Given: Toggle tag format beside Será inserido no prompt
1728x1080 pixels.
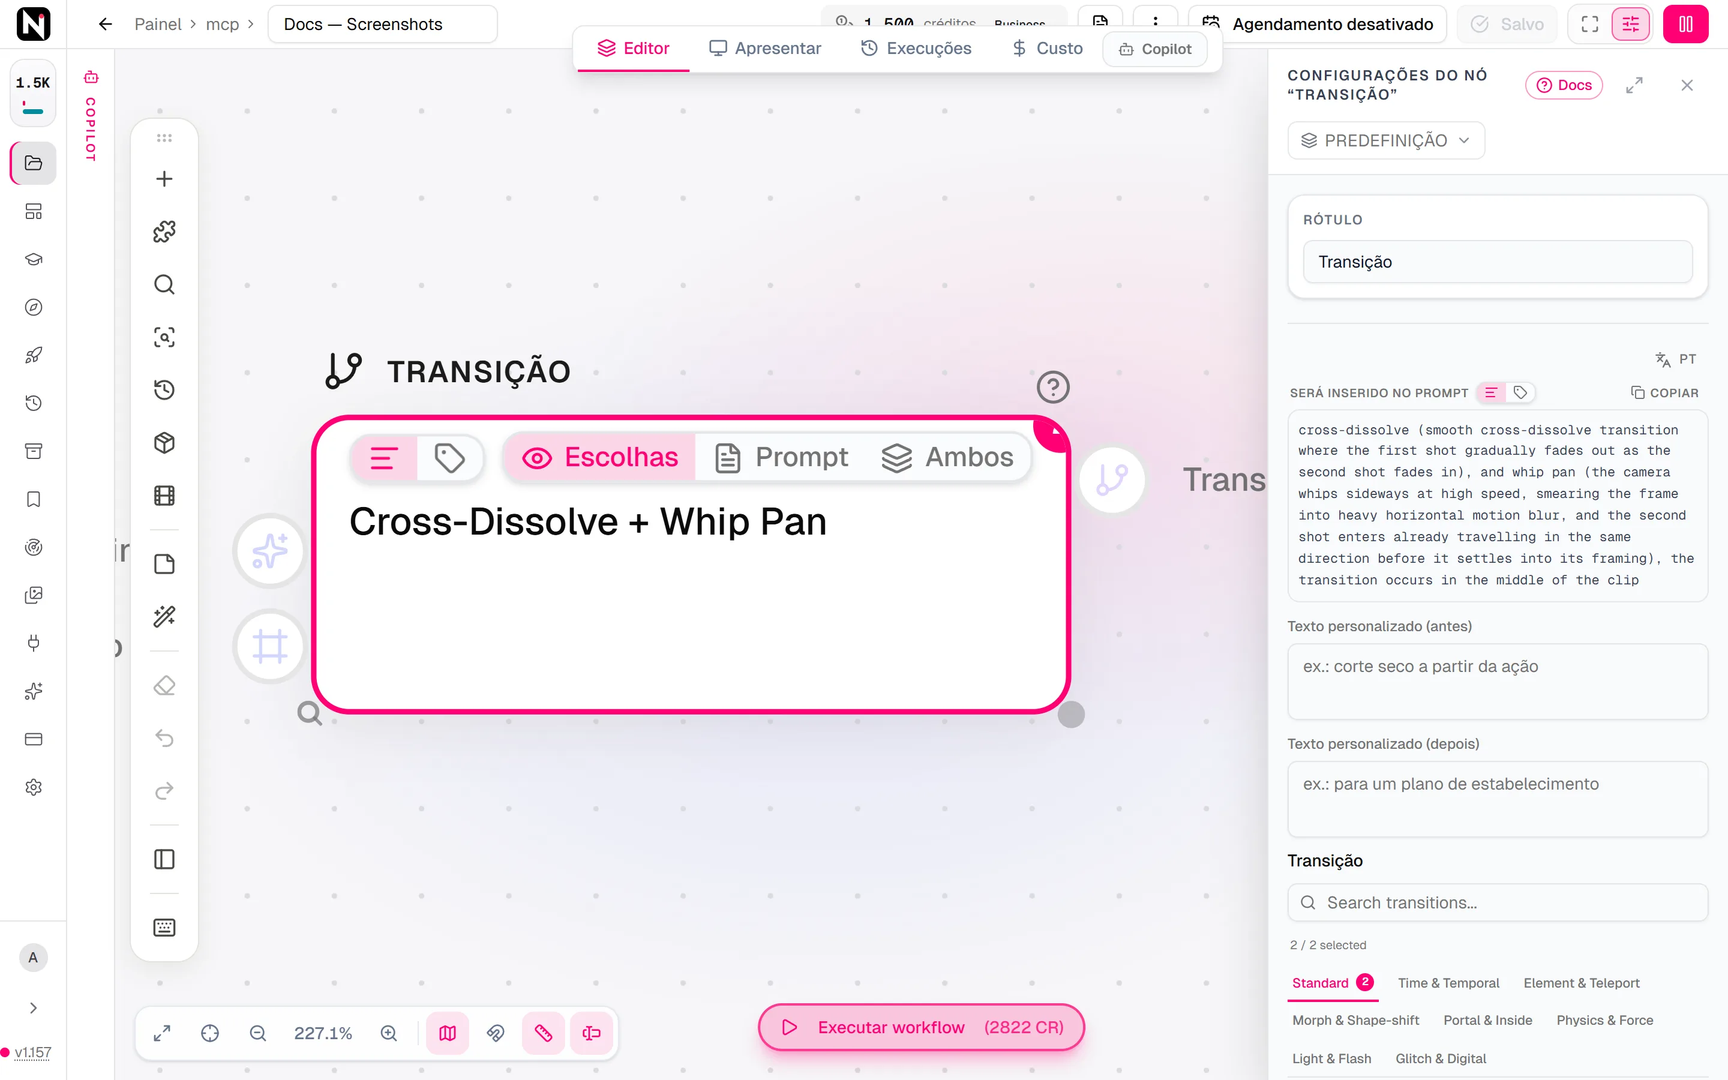Looking at the screenshot, I should (x=1520, y=392).
